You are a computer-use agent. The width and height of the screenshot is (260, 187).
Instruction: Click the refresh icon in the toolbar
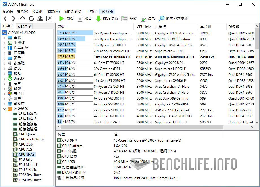[x=31, y=19]
